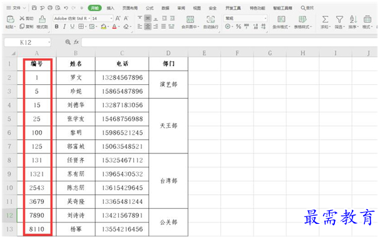Click the Find (查找) search button

pos(307,8)
